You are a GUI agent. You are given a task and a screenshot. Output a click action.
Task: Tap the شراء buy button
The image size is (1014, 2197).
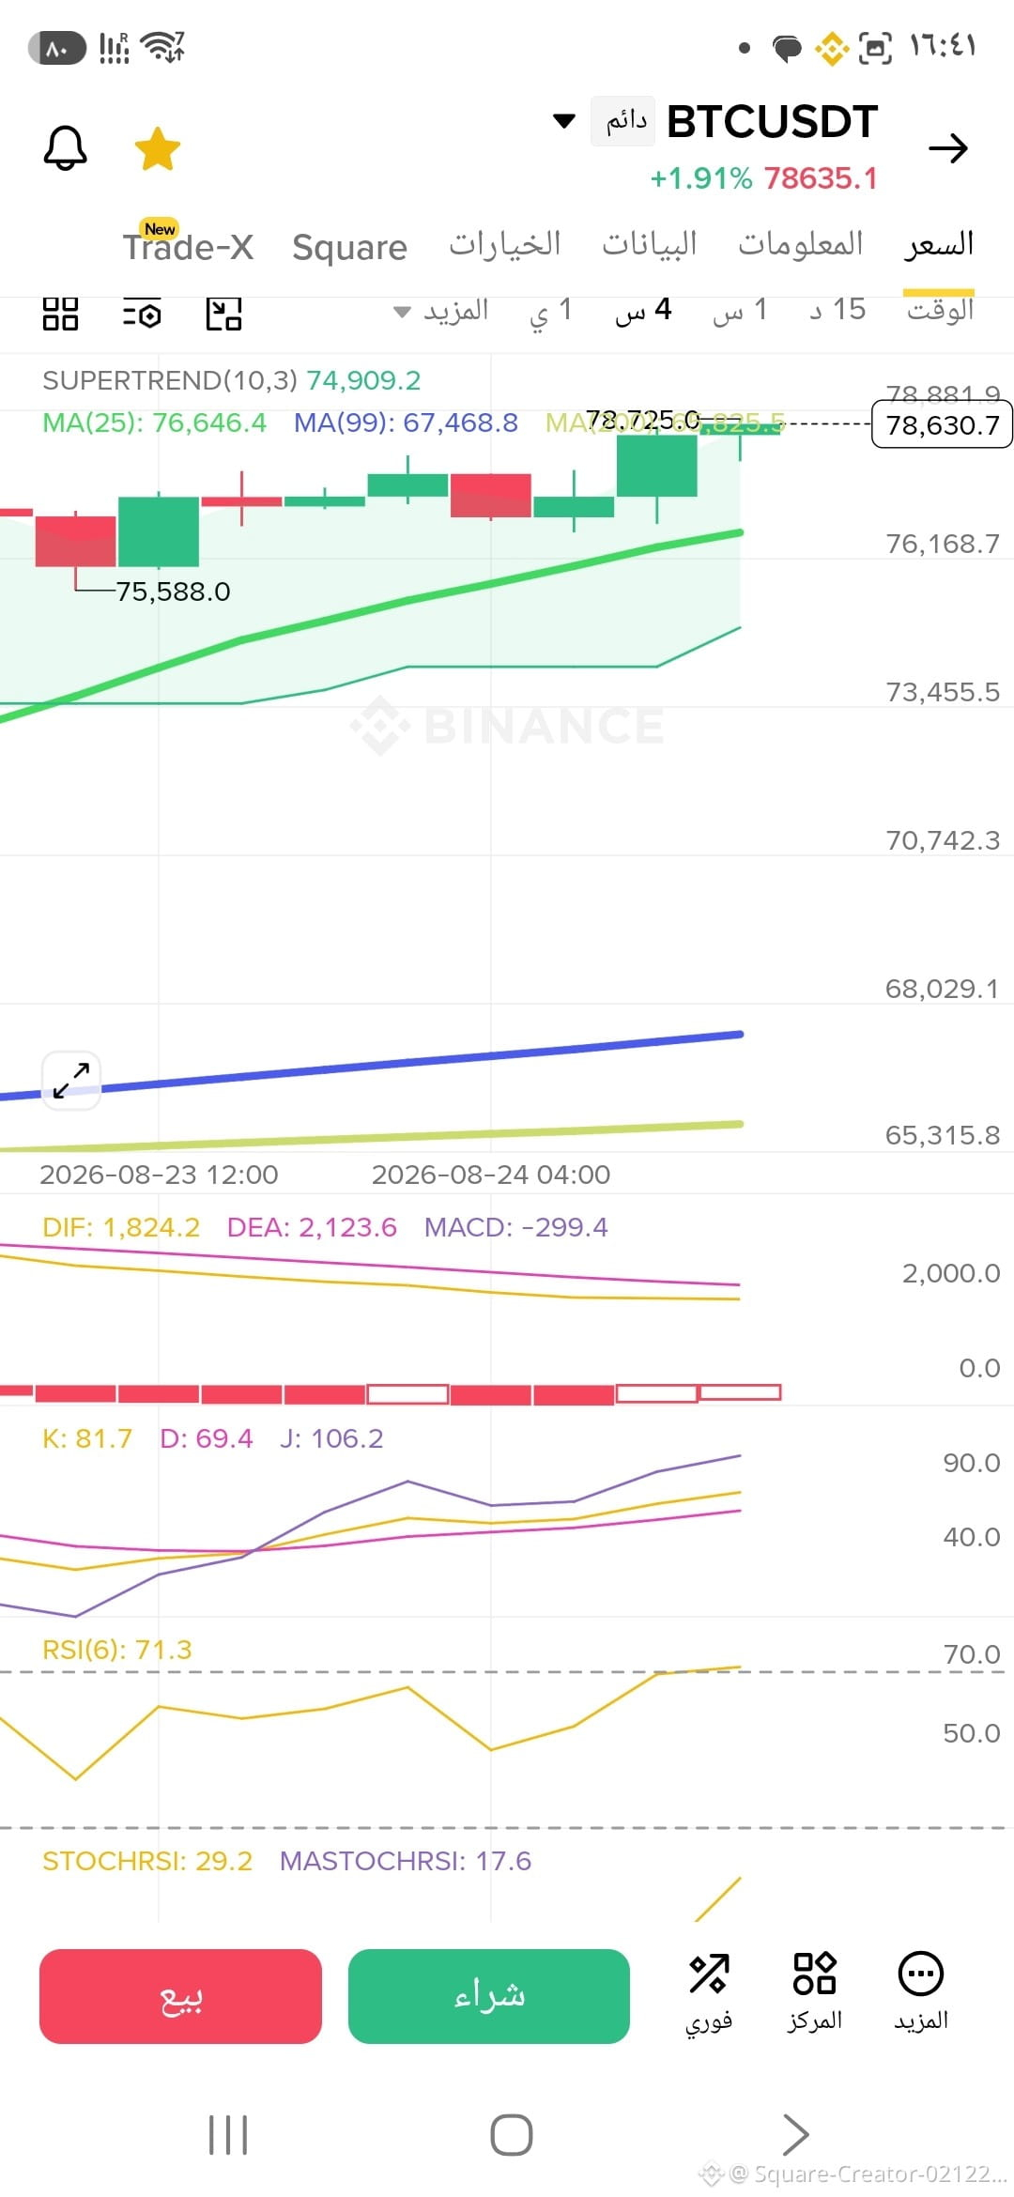(x=489, y=1996)
